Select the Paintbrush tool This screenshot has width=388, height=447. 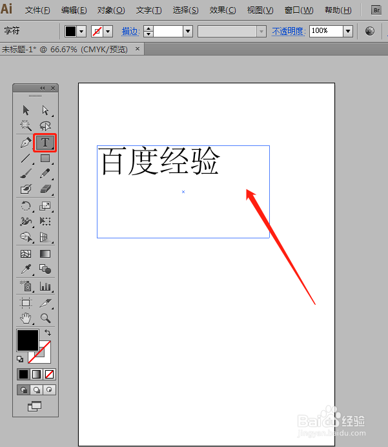26,173
